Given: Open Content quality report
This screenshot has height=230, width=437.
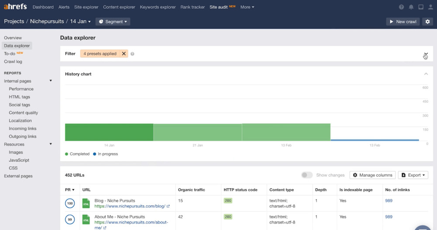Looking at the screenshot, I should [x=24, y=113].
